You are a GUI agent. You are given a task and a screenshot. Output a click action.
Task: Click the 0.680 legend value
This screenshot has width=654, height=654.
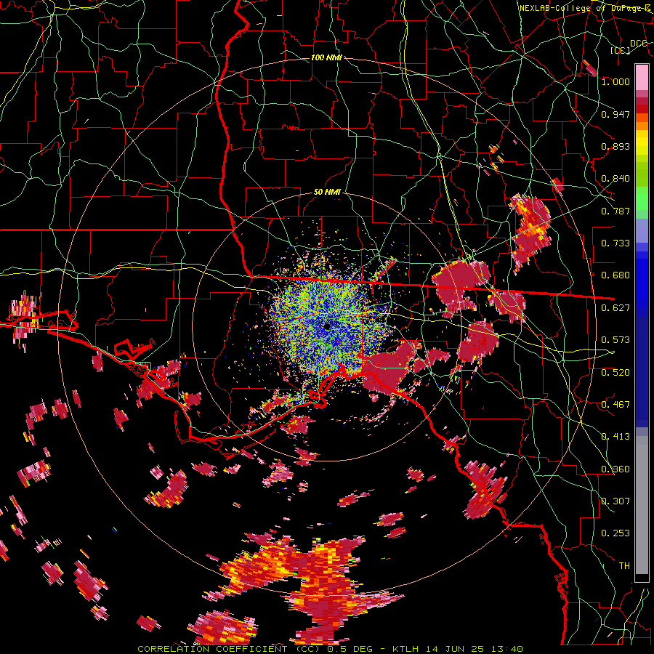tap(615, 275)
